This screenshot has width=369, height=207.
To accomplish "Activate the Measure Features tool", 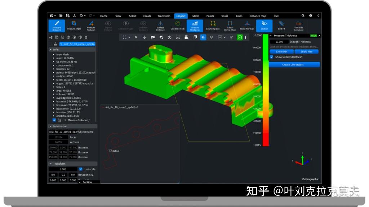I will 91,26.
